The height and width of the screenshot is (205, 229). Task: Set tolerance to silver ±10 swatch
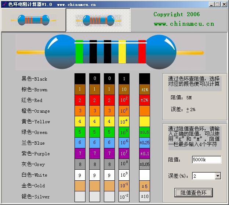145,197
